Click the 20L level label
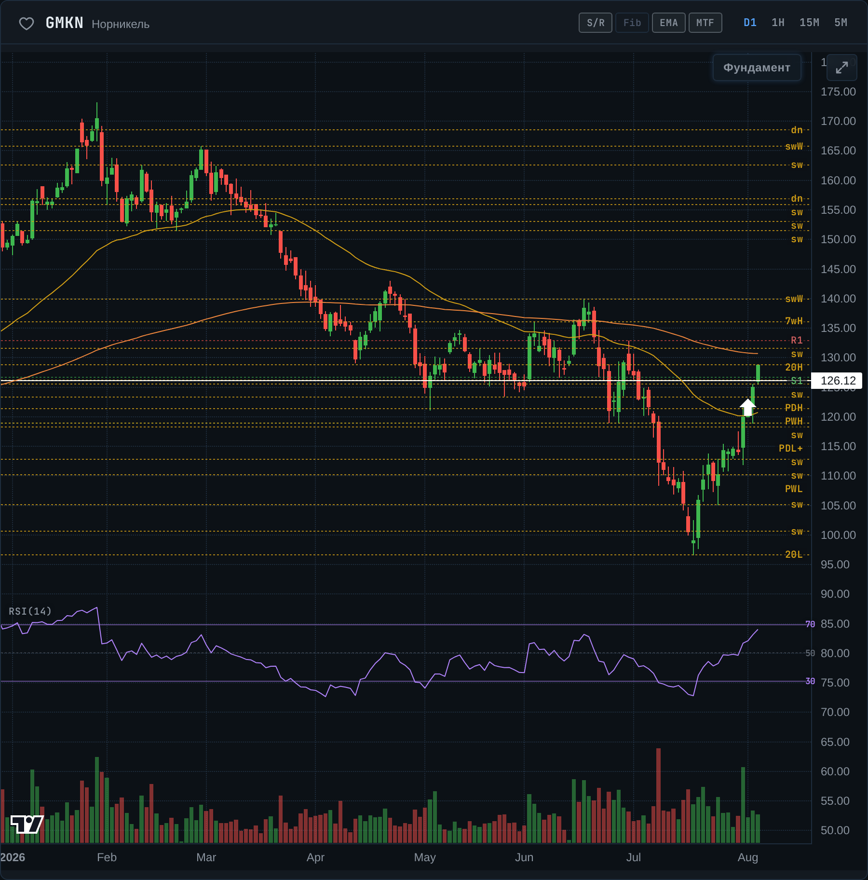The width and height of the screenshot is (868, 880). [794, 555]
